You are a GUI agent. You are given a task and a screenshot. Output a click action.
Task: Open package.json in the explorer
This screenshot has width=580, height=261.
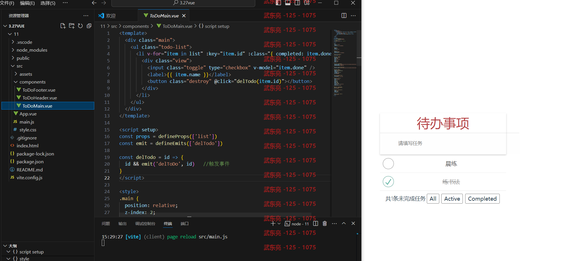click(x=30, y=162)
